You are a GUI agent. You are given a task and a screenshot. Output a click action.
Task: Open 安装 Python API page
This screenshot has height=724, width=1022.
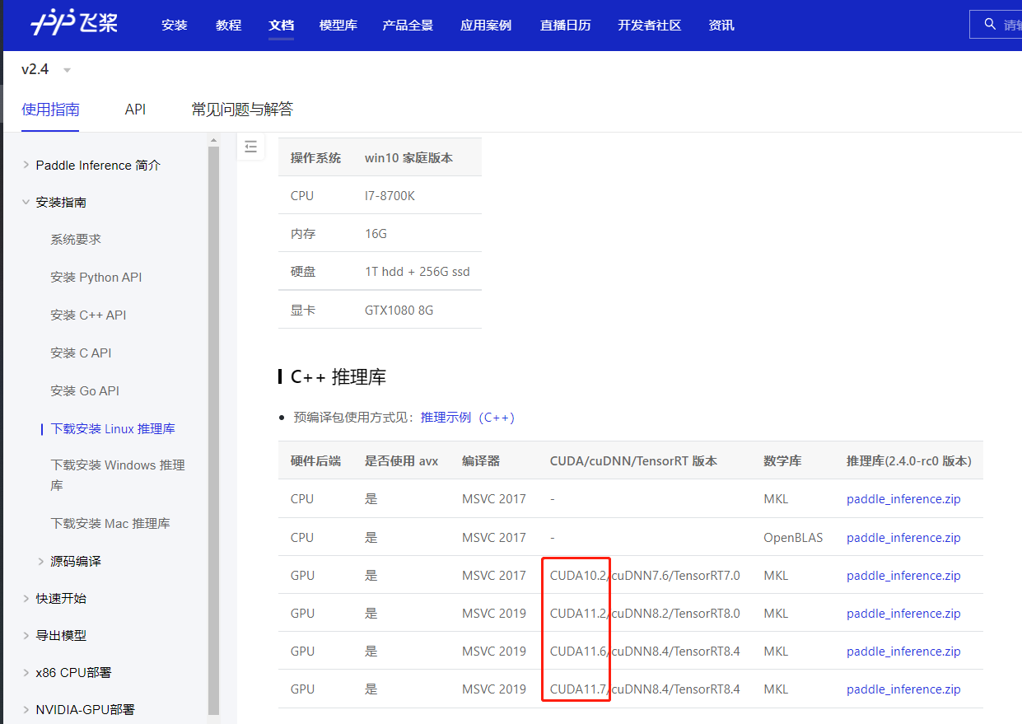coord(96,277)
